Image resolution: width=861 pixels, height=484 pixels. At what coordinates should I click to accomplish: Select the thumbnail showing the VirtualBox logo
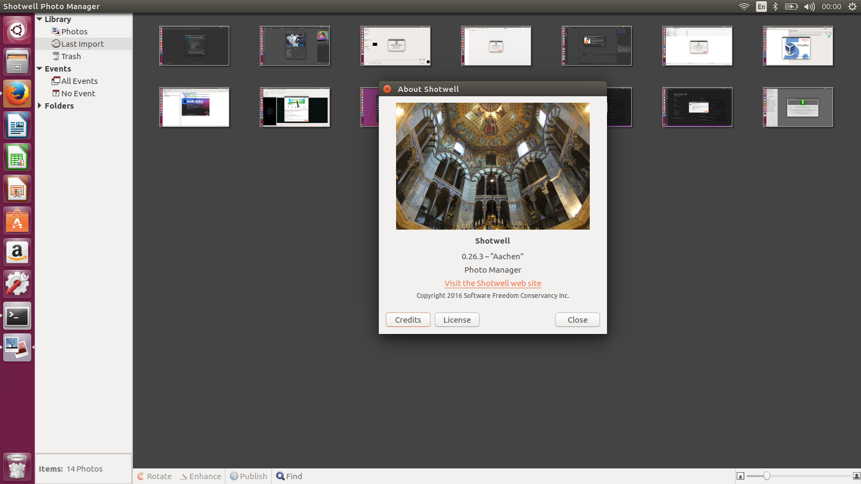(798, 46)
